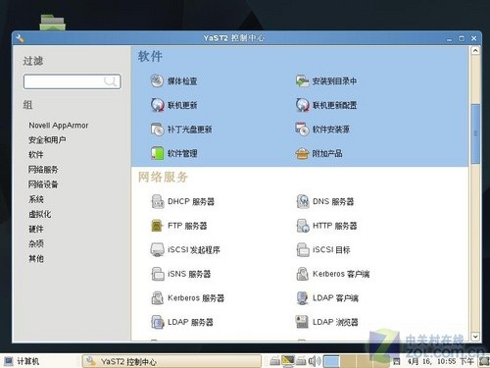Open the 安装到目录中 module icon
Image resolution: width=490 pixels, height=368 pixels.
click(302, 80)
